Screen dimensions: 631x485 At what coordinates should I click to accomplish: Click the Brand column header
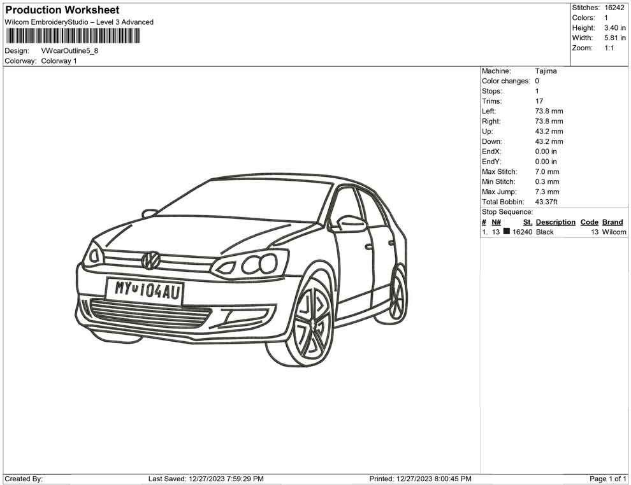[x=613, y=222]
